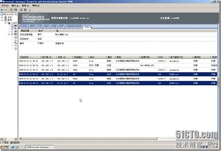
Task: Select the 阵列 arrays node icon
Action: coord(5,20)
